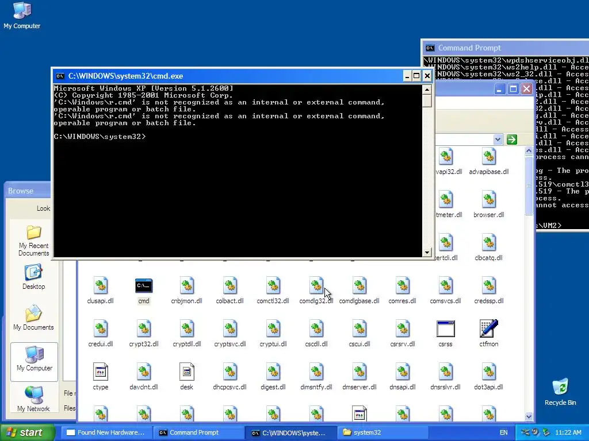Click the EN language indicator

504,432
